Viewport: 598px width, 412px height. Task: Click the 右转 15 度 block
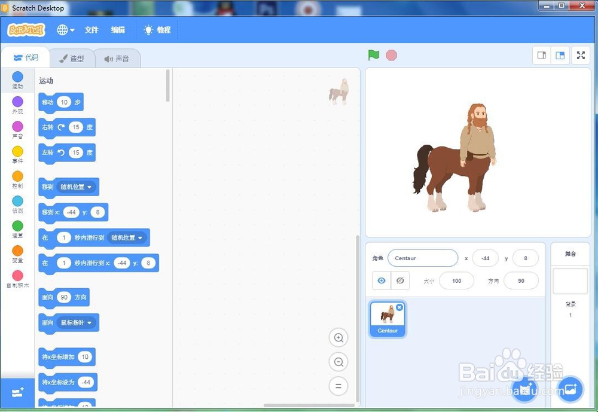pyautogui.click(x=67, y=128)
